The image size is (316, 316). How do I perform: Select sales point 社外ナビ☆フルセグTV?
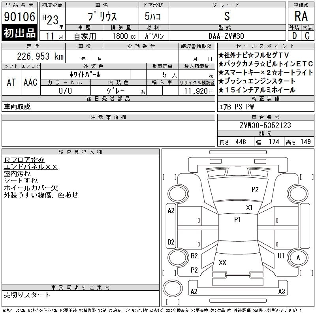pyautogui.click(x=254, y=55)
